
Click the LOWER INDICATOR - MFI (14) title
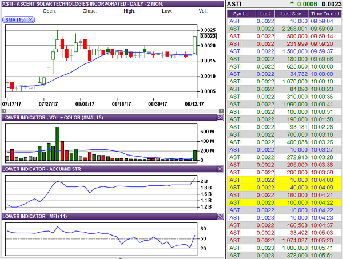(35, 216)
